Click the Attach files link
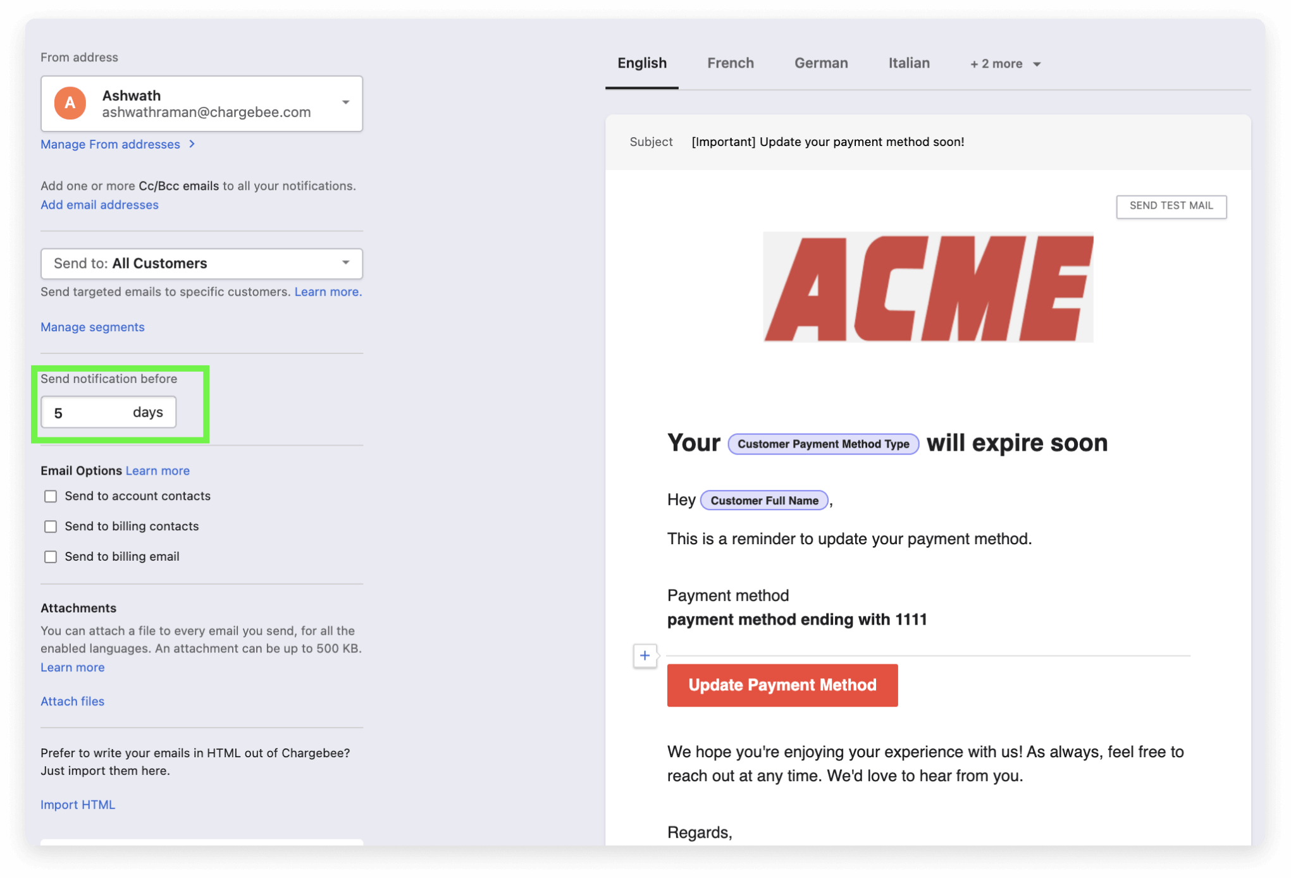The image size is (1291, 878). tap(72, 701)
